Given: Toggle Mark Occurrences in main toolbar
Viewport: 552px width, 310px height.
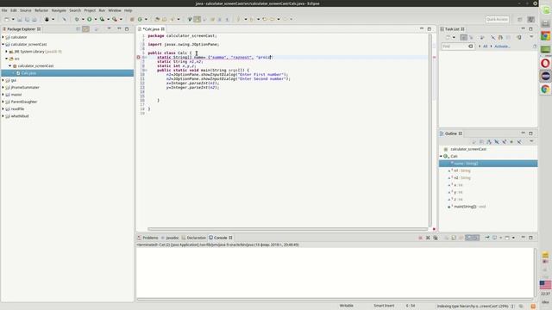Looking at the screenshot, I should [x=198, y=19].
